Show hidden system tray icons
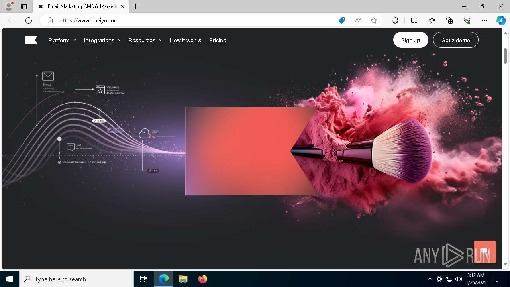This screenshot has height=287, width=510. click(x=430, y=279)
